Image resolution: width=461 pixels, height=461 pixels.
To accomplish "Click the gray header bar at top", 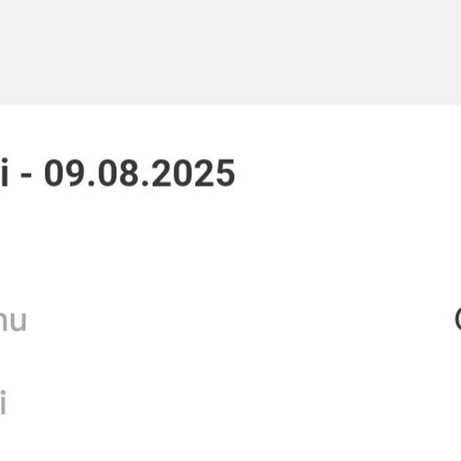I will (x=230, y=52).
